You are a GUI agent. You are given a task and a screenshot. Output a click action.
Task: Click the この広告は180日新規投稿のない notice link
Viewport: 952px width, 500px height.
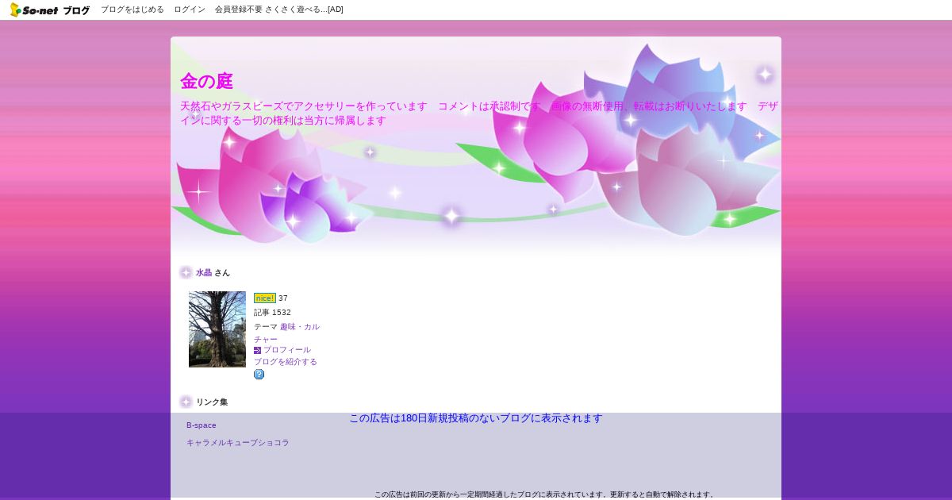click(x=476, y=418)
